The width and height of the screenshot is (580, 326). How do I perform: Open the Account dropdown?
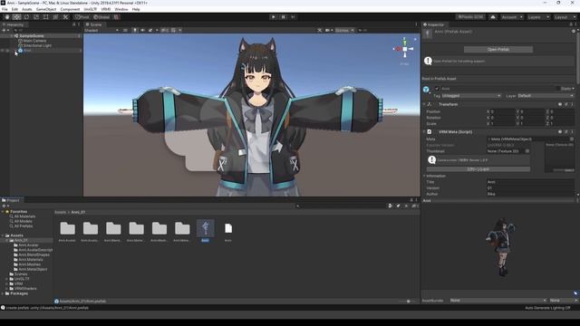click(512, 17)
